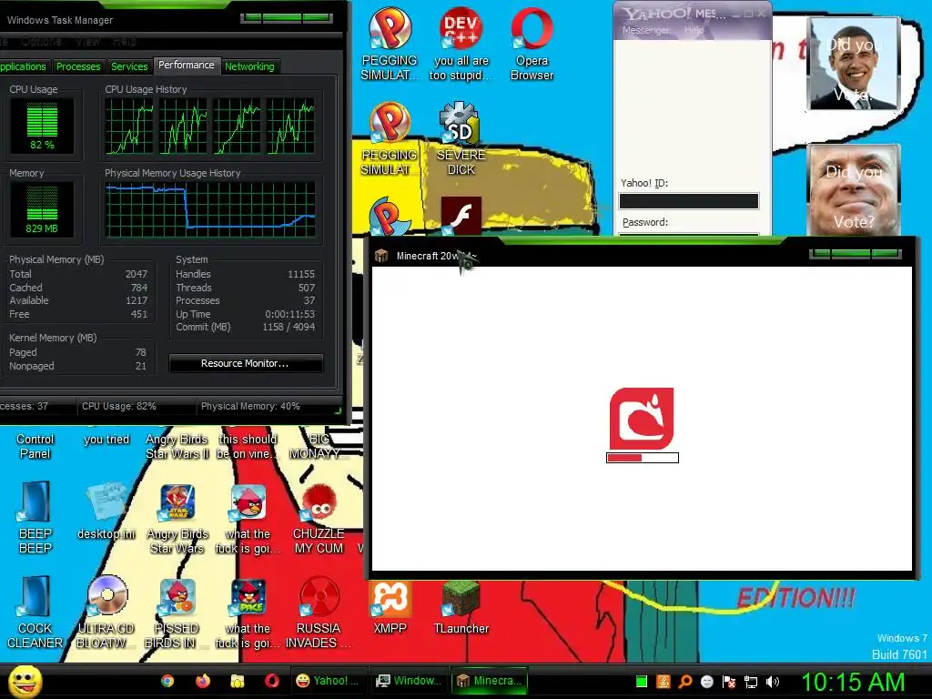The height and width of the screenshot is (699, 932).
Task: Select the Performance tab
Action: pos(186,65)
